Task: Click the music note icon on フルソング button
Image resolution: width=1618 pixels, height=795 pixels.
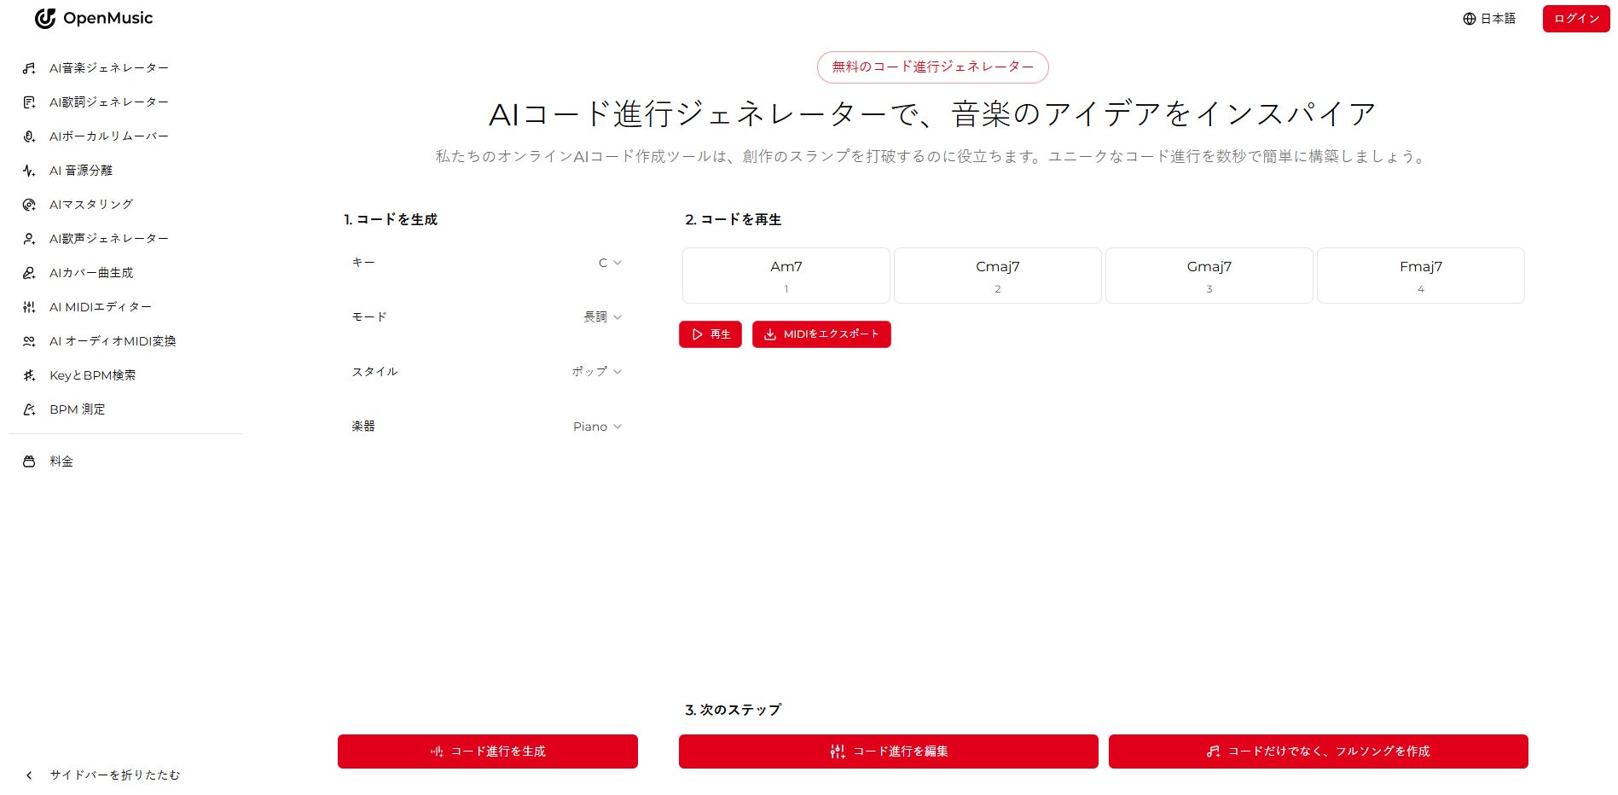Action: (x=1213, y=751)
